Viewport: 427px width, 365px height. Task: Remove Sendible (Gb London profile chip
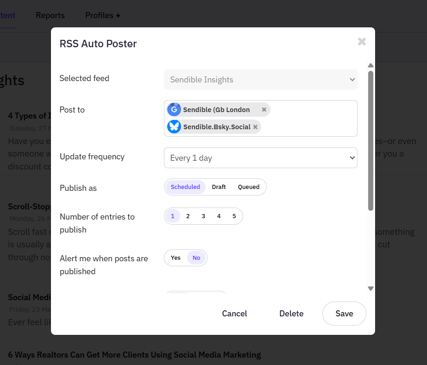[264, 109]
